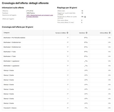The width and height of the screenshot is (114, 112).
Task: Click the Venditore column label text
Action: [x=82, y=33]
